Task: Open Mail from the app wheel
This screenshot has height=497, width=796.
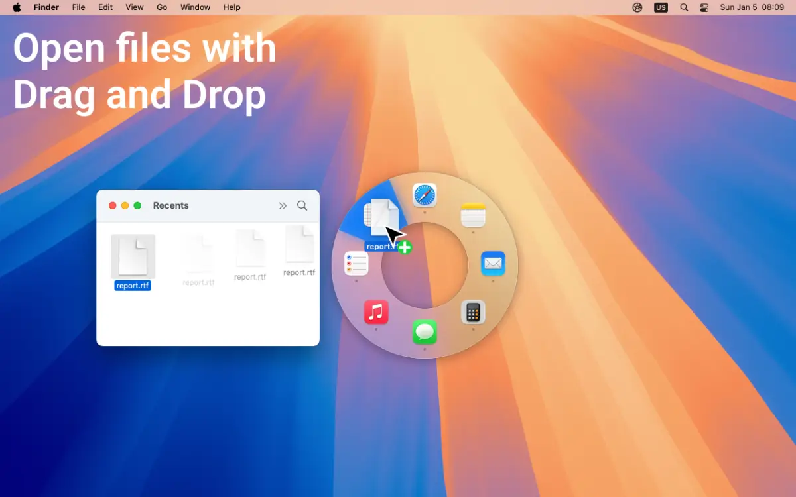Action: [492, 264]
